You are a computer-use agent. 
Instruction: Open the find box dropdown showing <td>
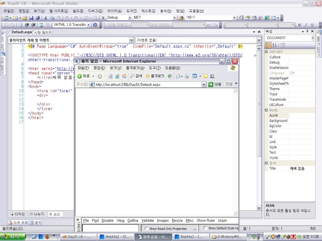(234, 18)
